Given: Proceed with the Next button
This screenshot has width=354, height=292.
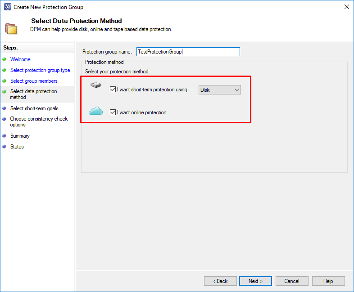Looking at the screenshot, I should click(x=255, y=281).
